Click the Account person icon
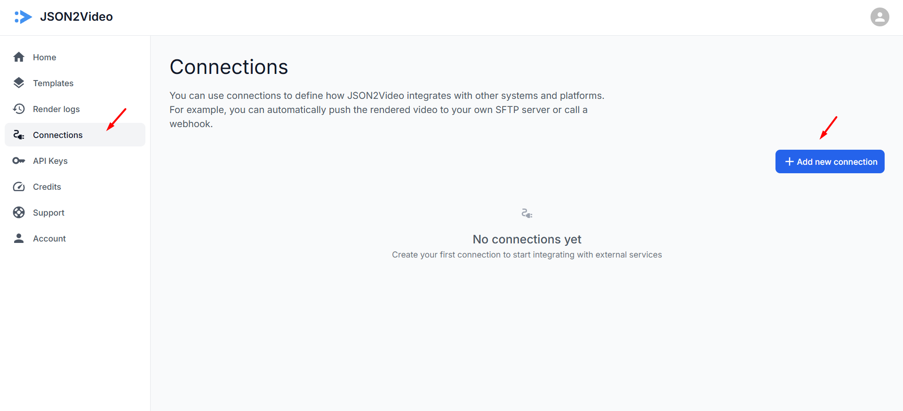Image resolution: width=903 pixels, height=411 pixels. (19, 238)
